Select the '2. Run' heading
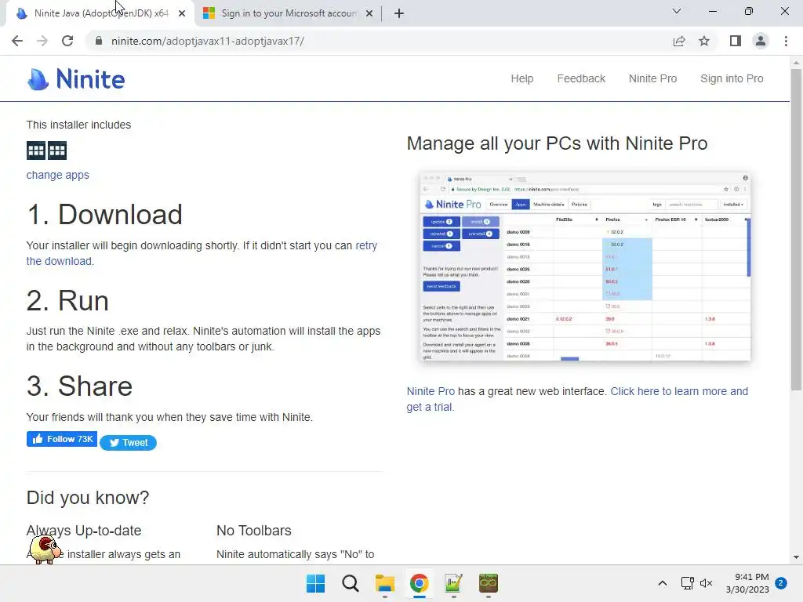 pos(67,300)
